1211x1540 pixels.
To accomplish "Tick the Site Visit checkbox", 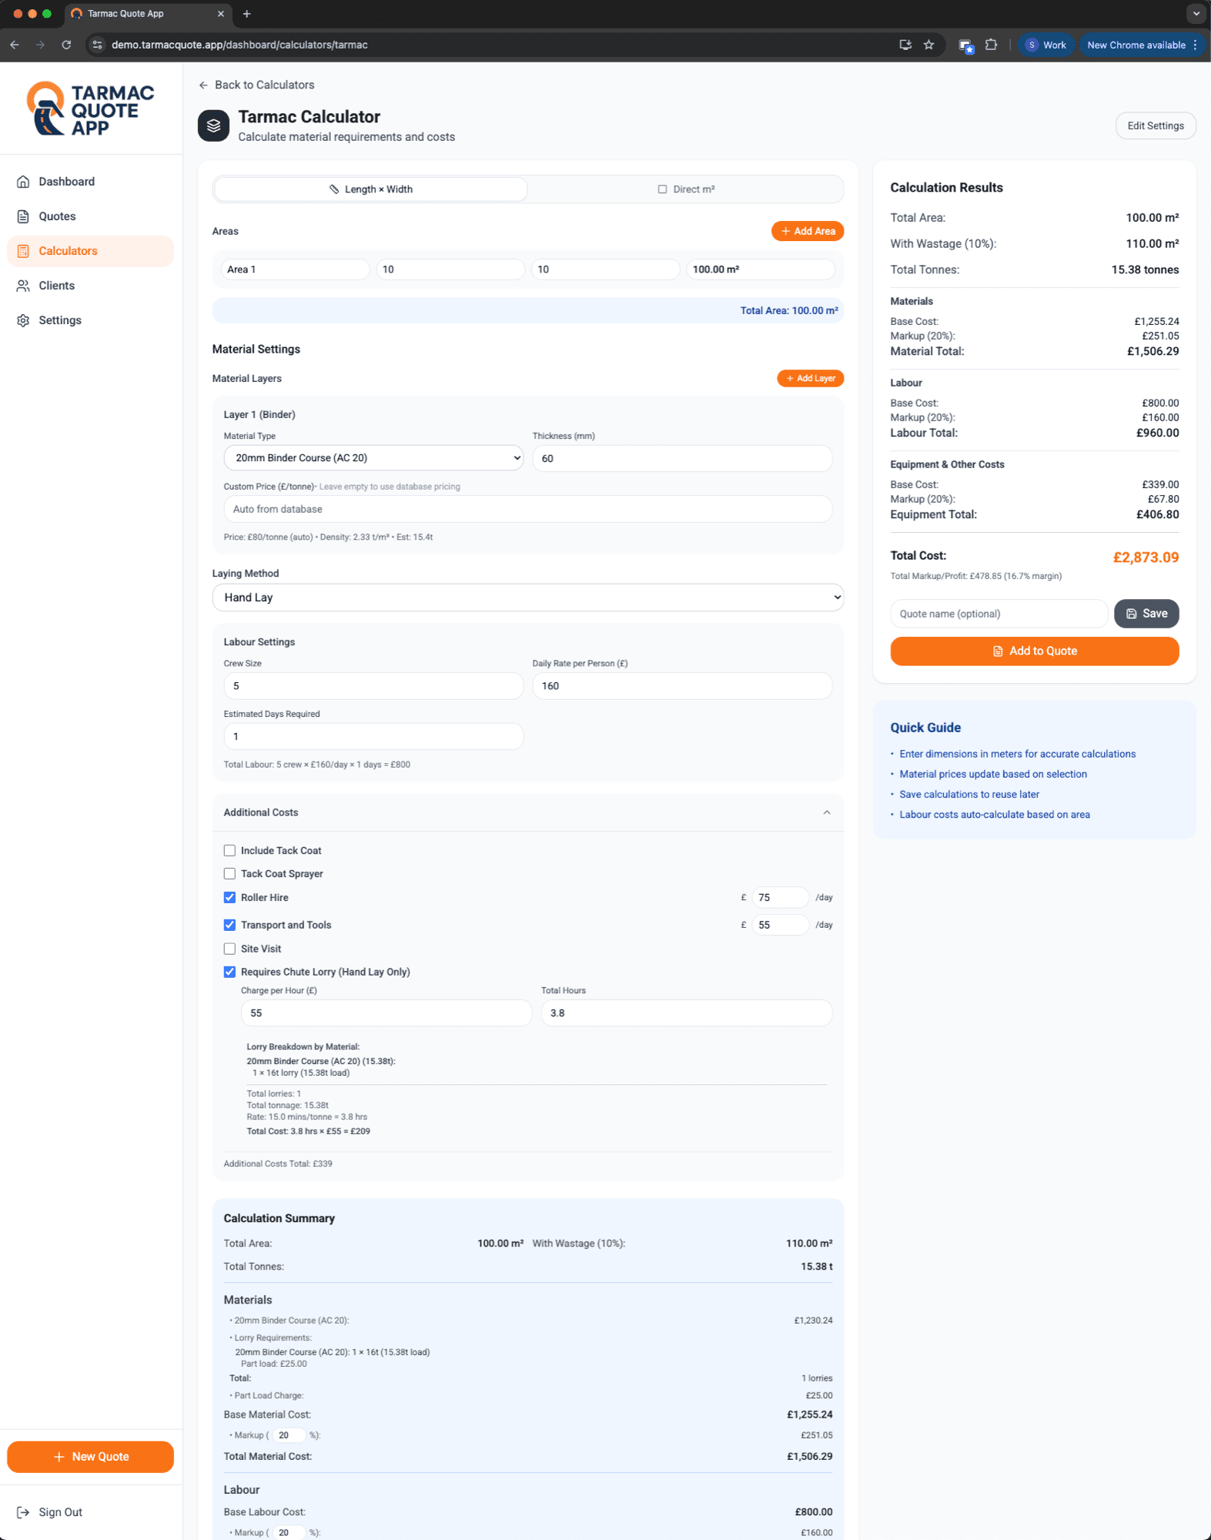I will coord(229,949).
